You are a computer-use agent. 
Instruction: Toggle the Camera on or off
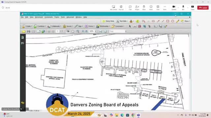click(174, 8)
